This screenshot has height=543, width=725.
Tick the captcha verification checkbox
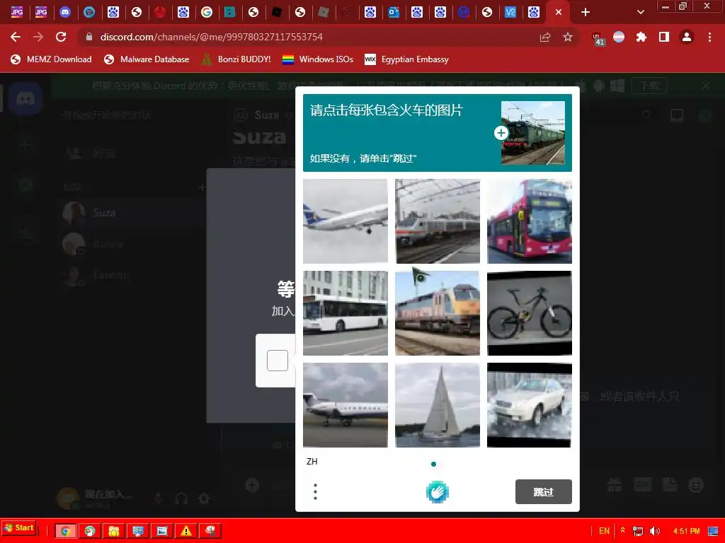278,361
